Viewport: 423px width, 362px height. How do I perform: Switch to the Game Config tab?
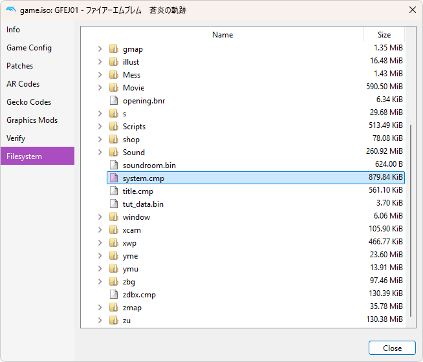tap(29, 48)
